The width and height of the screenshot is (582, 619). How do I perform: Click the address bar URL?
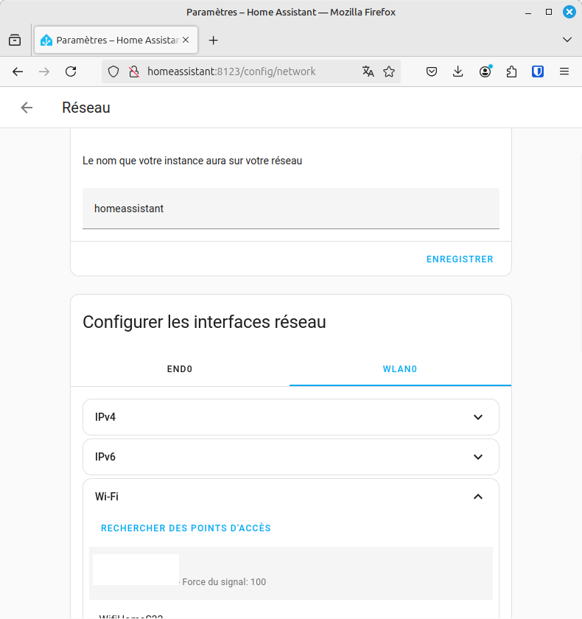(x=231, y=71)
